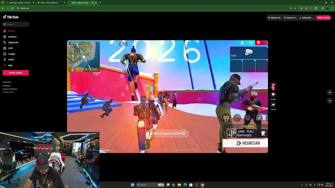Focus the TikTok Buscar search field
The height and width of the screenshot is (188, 335).
tap(16, 24)
